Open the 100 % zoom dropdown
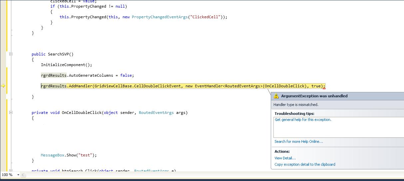 [x=18, y=175]
